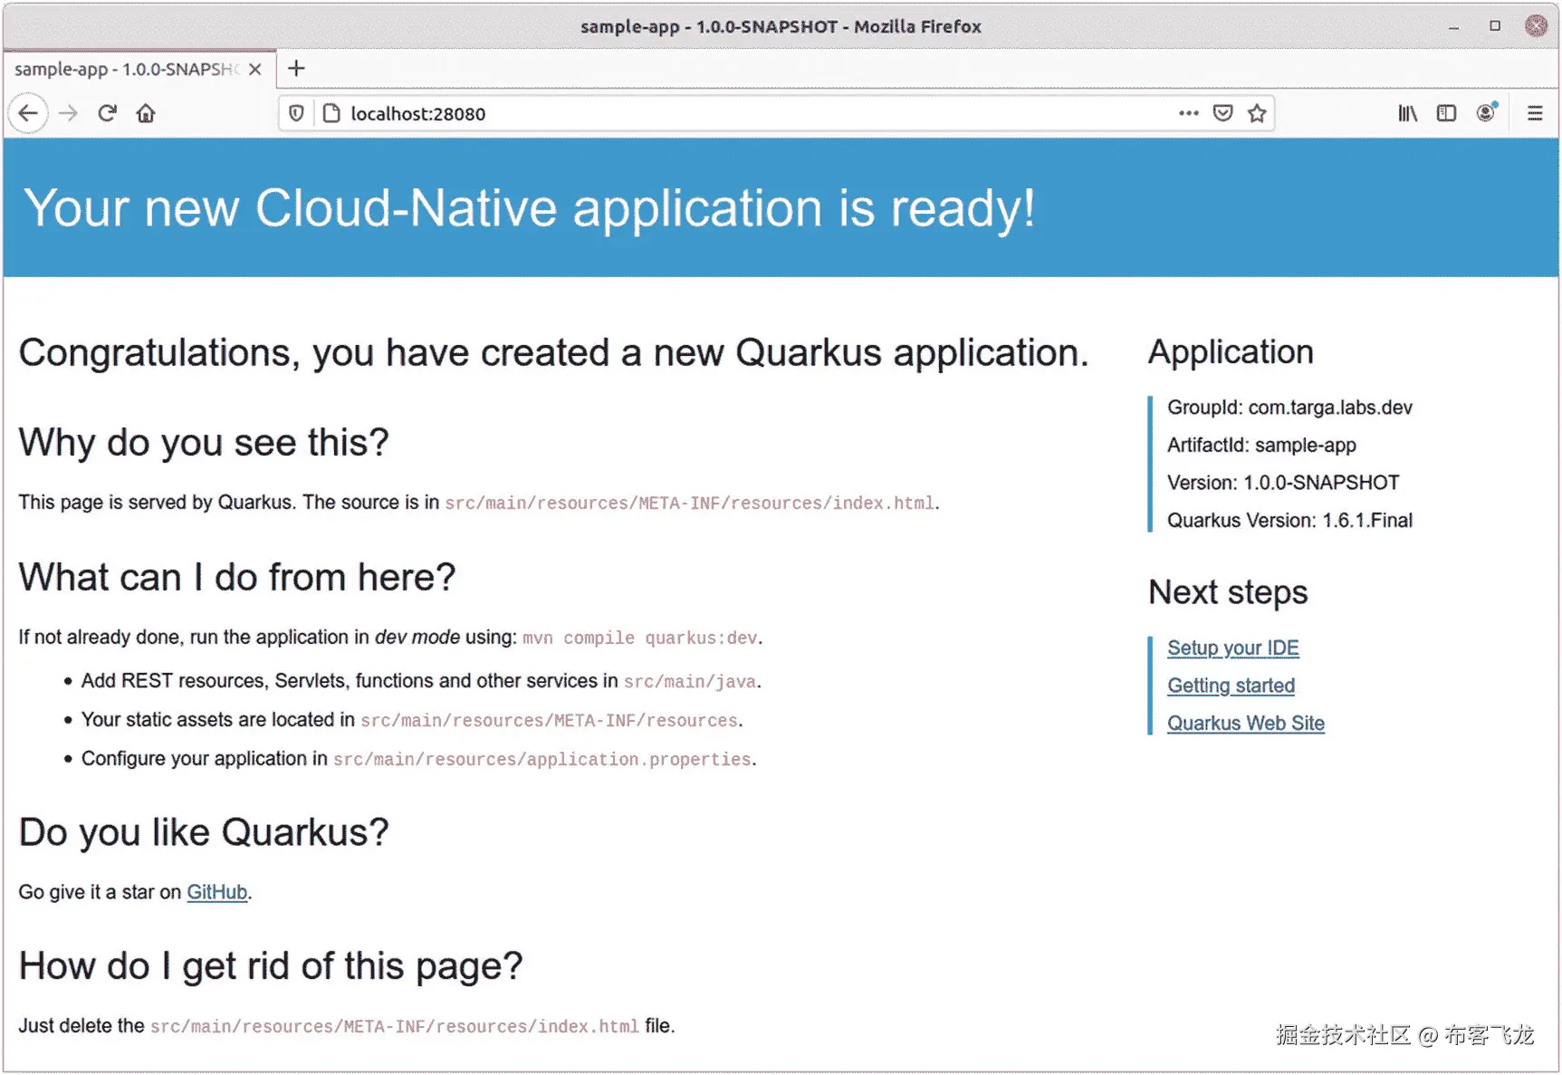Click the 'How do I get rid of this page?' heading
The width and height of the screenshot is (1562, 1075).
[271, 966]
